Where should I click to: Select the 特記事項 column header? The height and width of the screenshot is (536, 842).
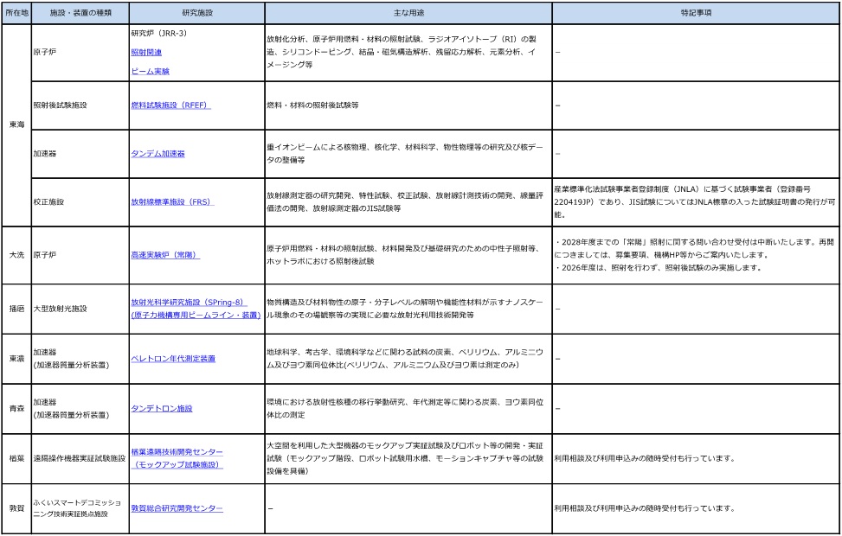point(696,14)
